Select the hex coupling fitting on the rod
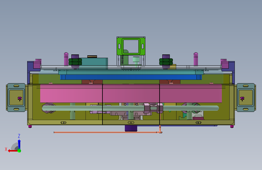This screenshot has width=262, height=170. pos(153,108)
